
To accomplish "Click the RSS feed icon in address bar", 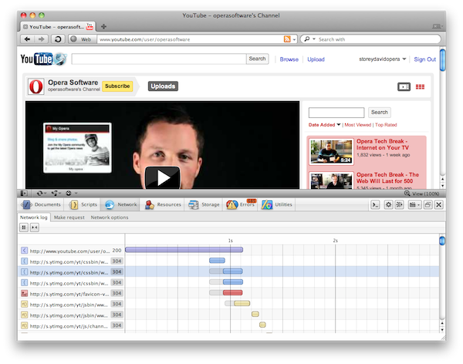I will 287,39.
